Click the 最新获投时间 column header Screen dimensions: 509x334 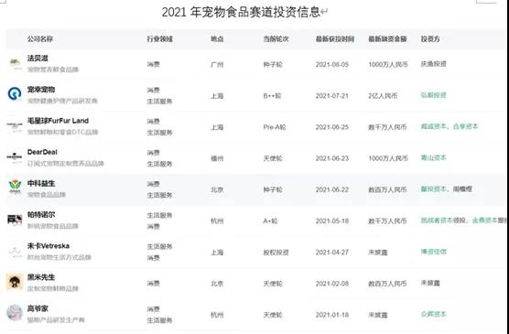335,39
